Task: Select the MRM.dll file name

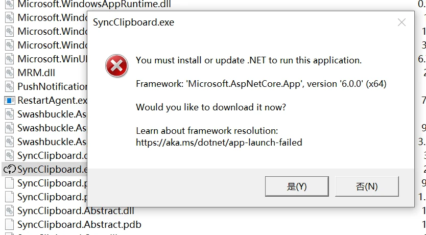Action: 35,73
